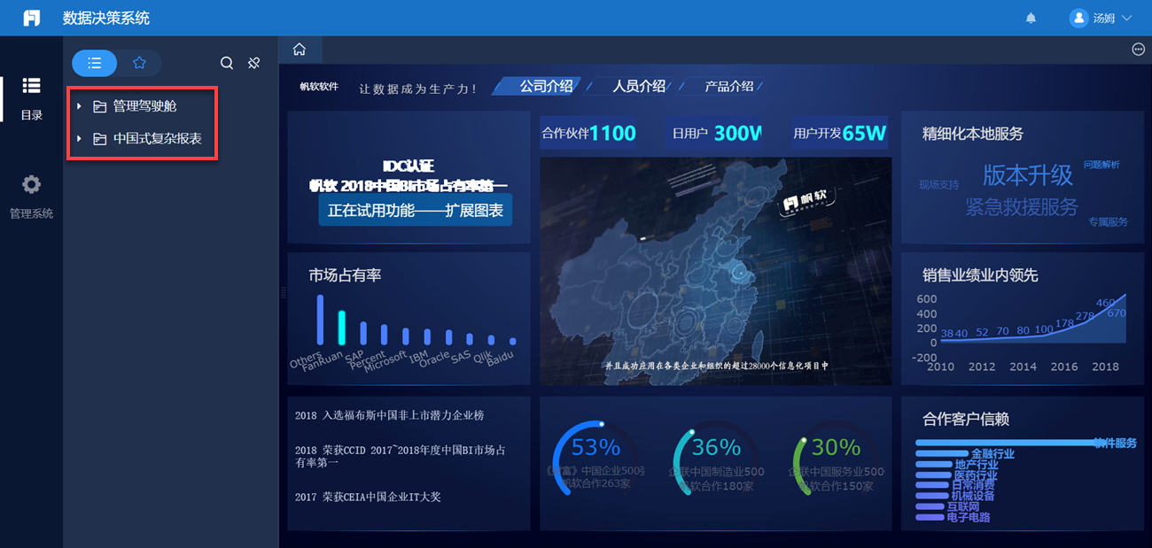Click the 2018 福布斯 news item
This screenshot has width=1152, height=548.
pos(390,415)
